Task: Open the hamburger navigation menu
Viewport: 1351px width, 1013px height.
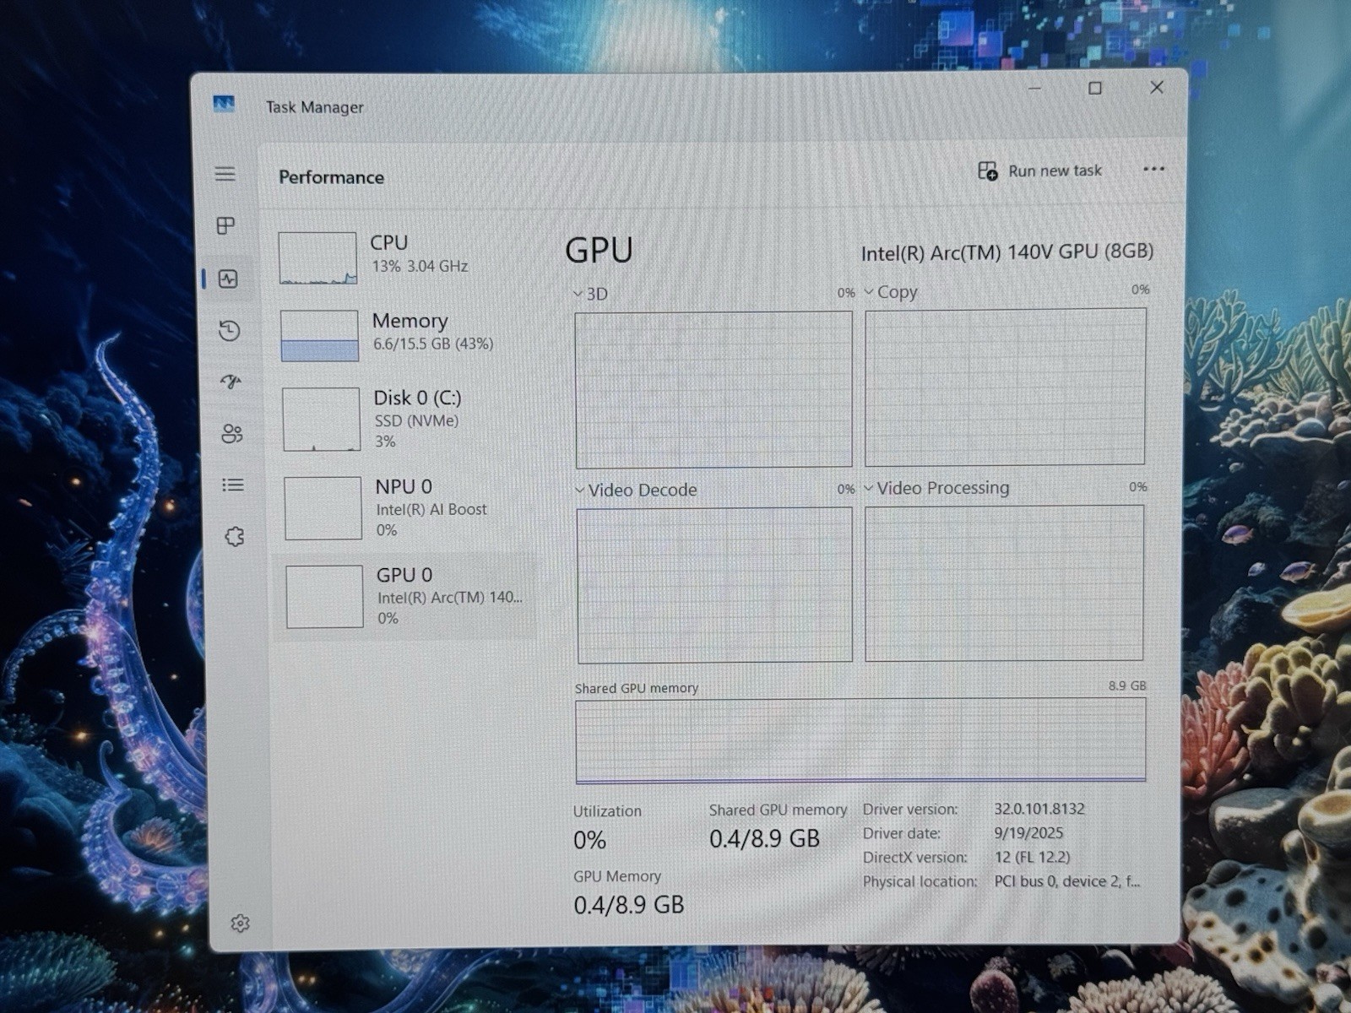Action: pyautogui.click(x=225, y=174)
